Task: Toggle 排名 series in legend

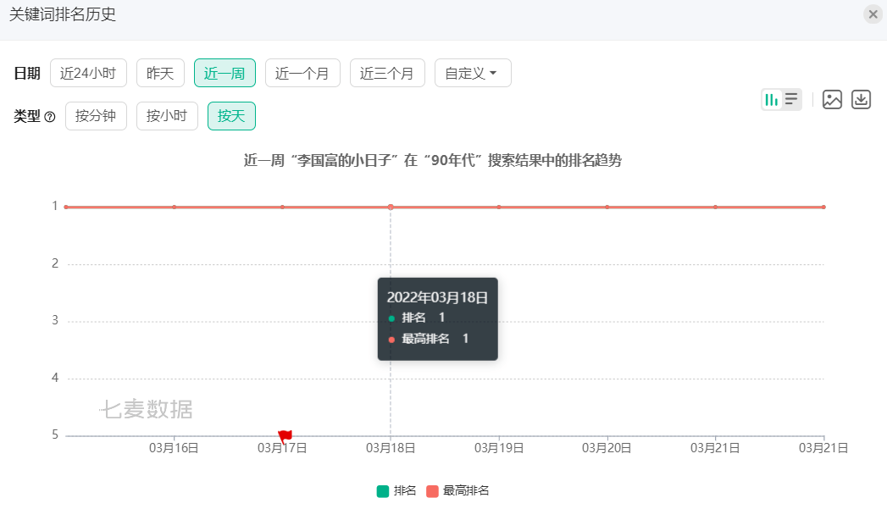Action: 396,490
